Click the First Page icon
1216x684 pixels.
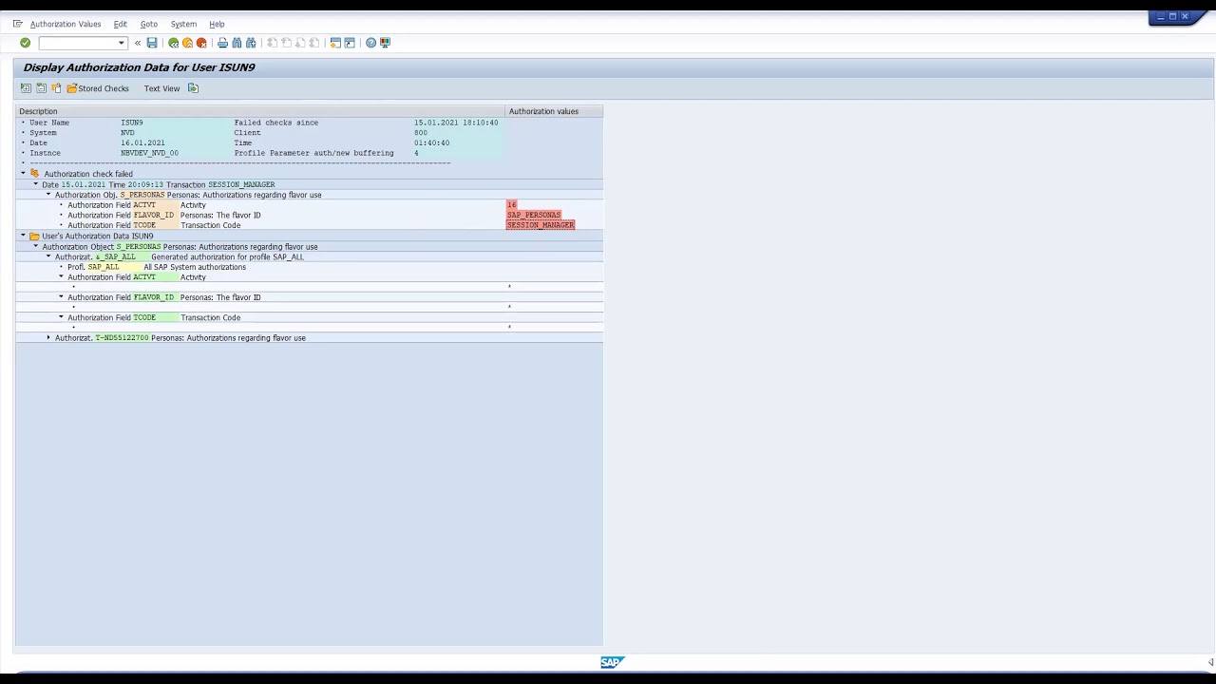click(x=272, y=43)
